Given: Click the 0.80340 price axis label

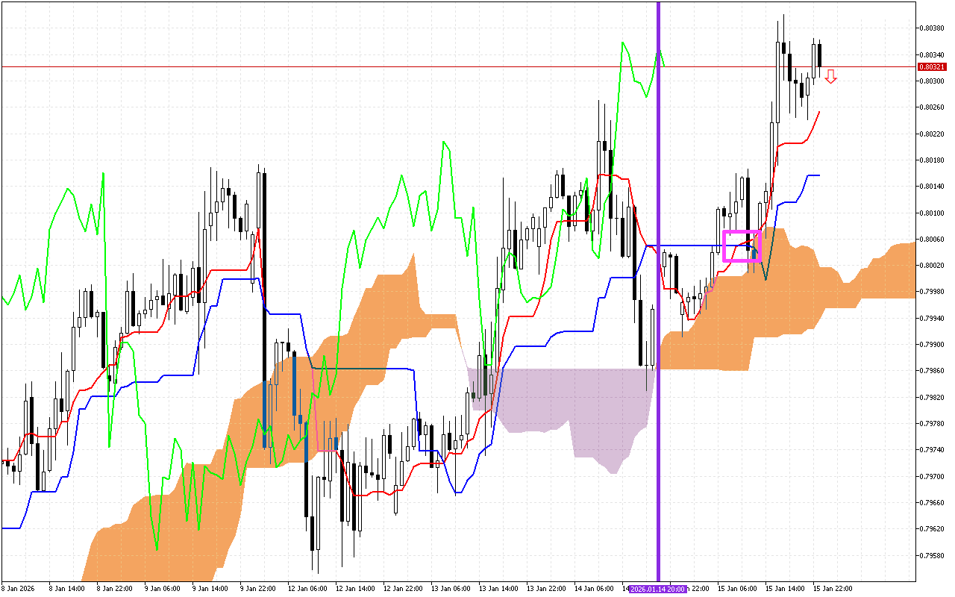Looking at the screenshot, I should (x=933, y=54).
